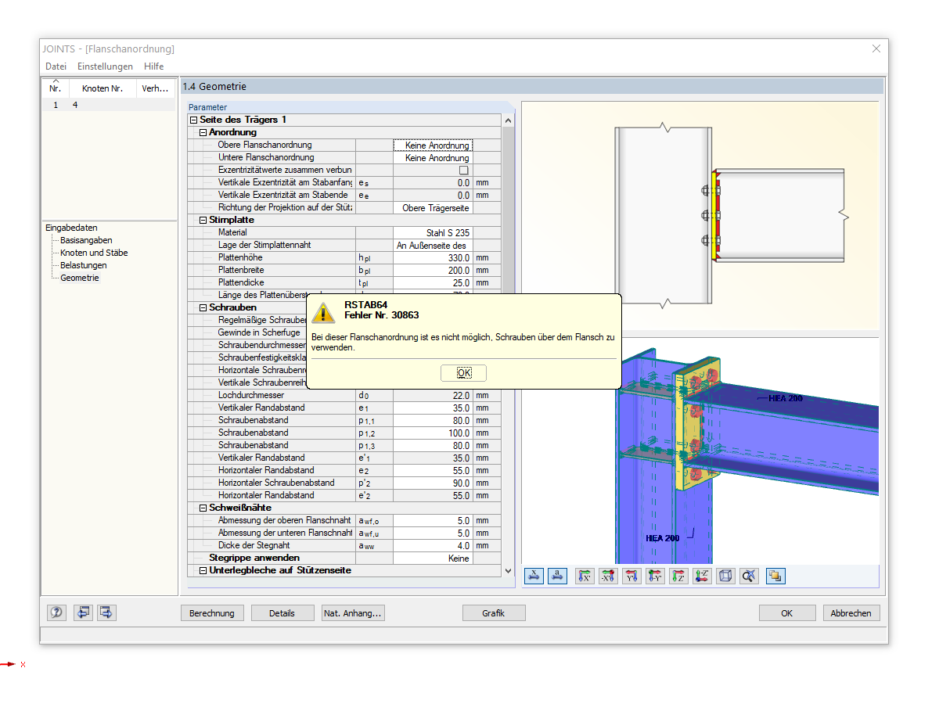Show view in X' direction
The width and height of the screenshot is (939, 704).
[x=585, y=576]
